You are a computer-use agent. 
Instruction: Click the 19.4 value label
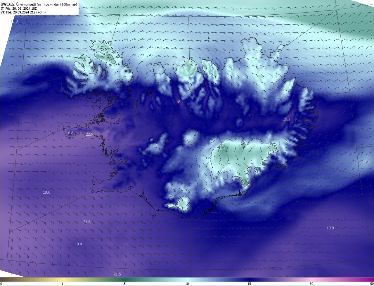[78, 244]
